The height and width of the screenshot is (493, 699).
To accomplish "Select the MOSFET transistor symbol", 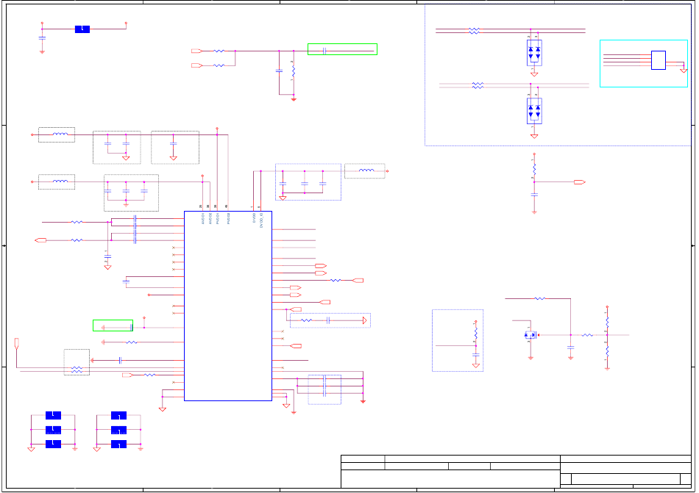I will click(531, 335).
